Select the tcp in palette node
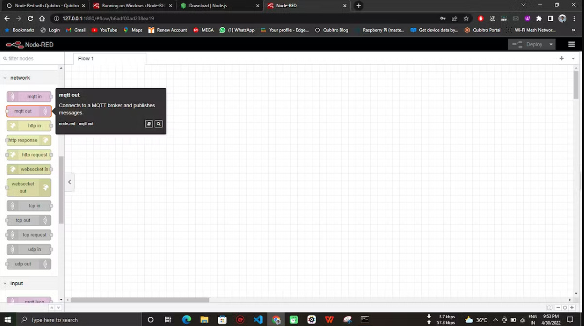 29,206
